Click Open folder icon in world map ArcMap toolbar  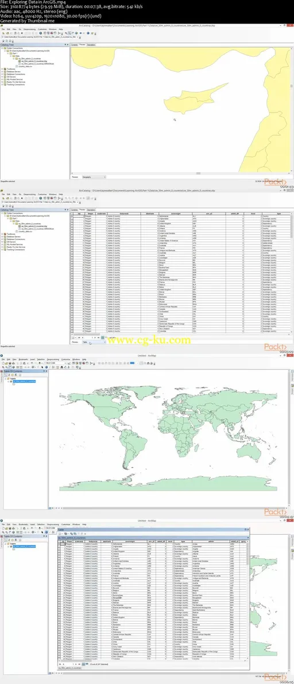[6, 363]
